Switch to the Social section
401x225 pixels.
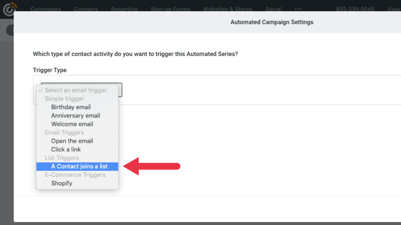click(273, 9)
